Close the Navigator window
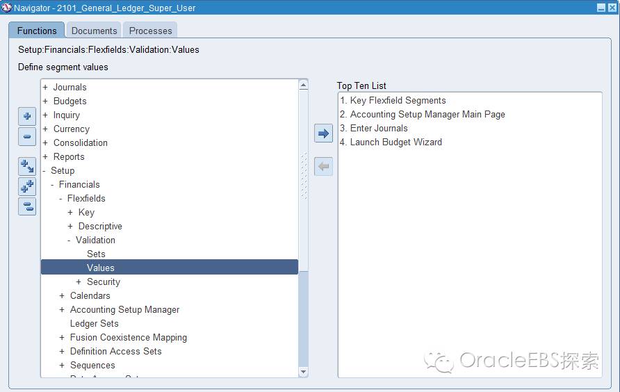The image size is (620, 392). coord(612,8)
